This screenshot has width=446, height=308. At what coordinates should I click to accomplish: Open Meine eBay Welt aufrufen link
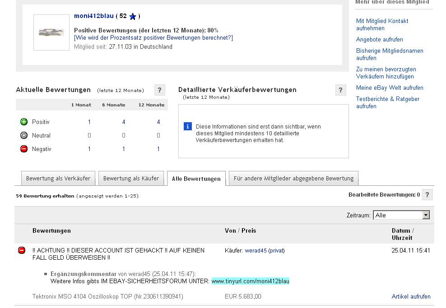point(390,88)
